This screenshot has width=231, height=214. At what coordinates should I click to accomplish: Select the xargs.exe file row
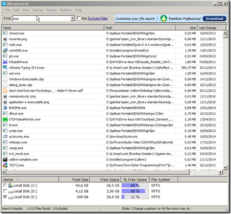[x=112, y=148]
